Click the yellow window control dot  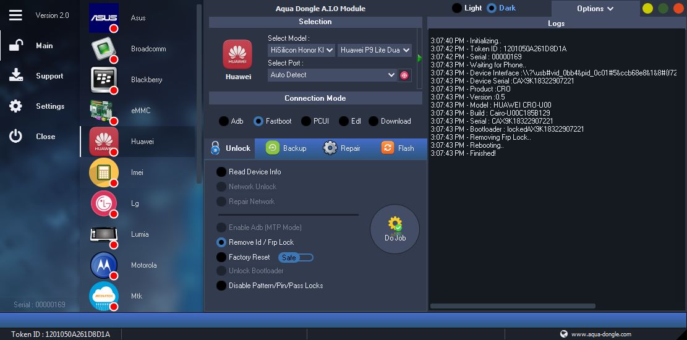coord(647,8)
